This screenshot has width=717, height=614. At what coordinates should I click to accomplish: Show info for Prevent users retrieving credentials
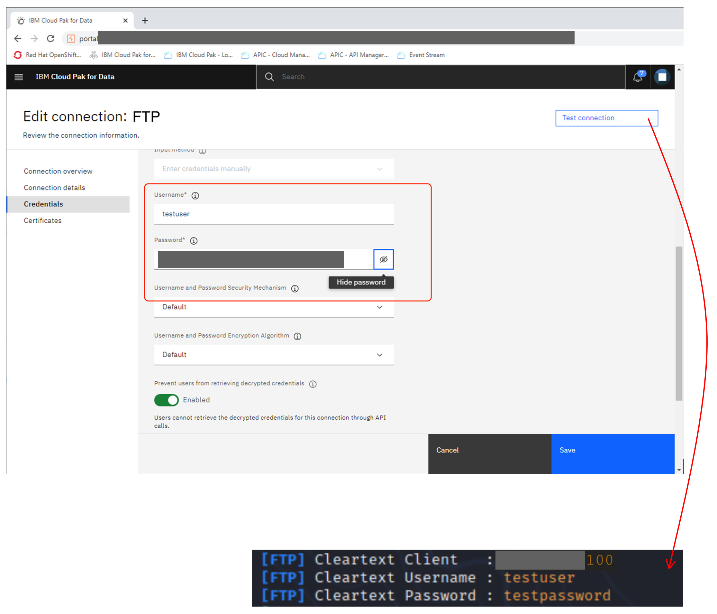click(x=313, y=384)
